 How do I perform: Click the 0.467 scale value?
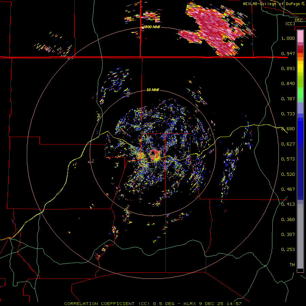[288, 189]
